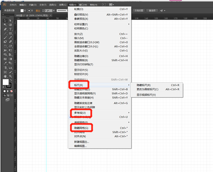This screenshot has height=172, width=213.
Task: Select the Selection (black arrow) tool
Action: coord(5,20)
